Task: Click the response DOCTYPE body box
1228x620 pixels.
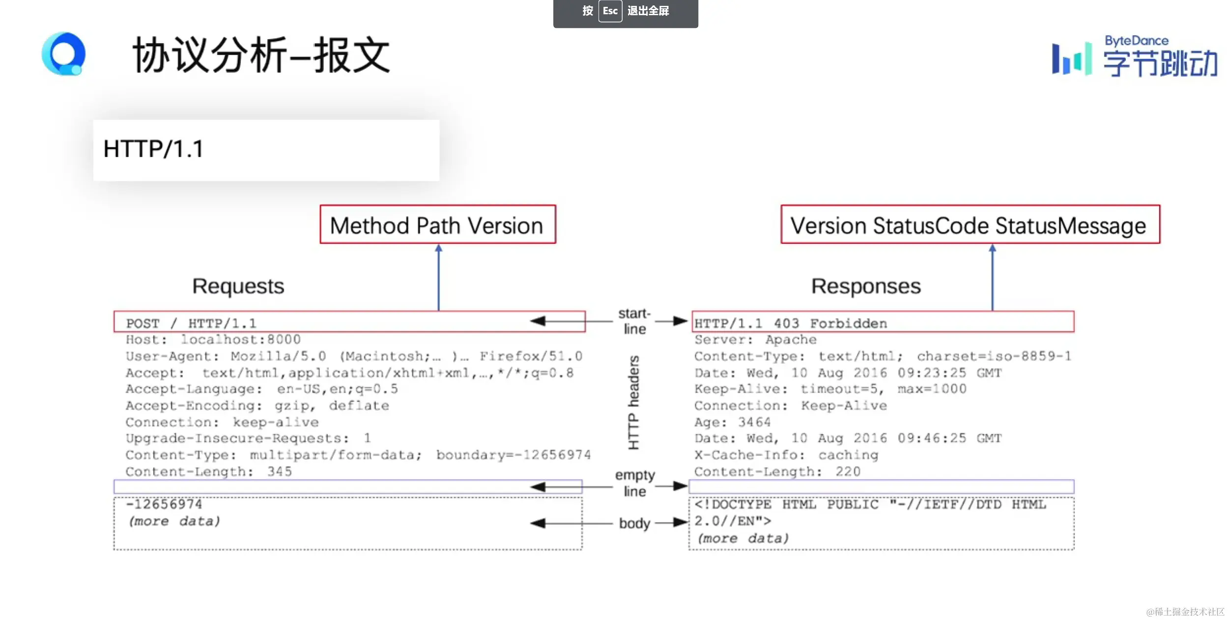Action: (x=881, y=523)
